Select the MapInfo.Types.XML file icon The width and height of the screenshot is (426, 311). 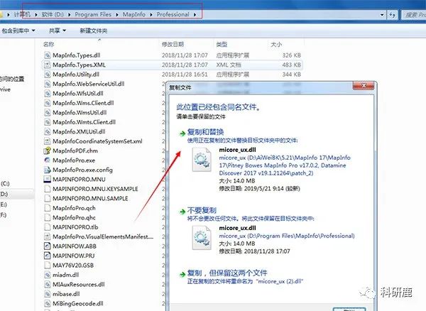[x=46, y=65]
